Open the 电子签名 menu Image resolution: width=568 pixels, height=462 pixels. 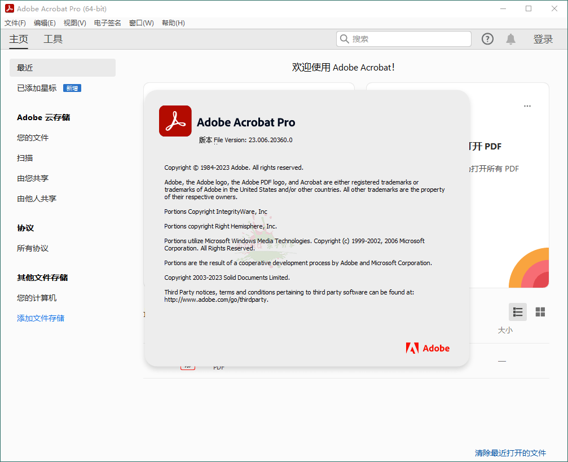pyautogui.click(x=107, y=23)
